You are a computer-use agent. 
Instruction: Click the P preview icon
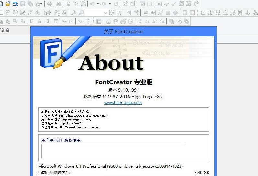pos(159,4)
